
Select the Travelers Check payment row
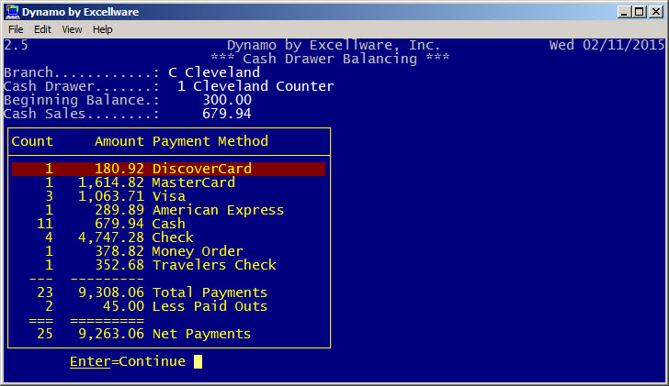(x=168, y=265)
